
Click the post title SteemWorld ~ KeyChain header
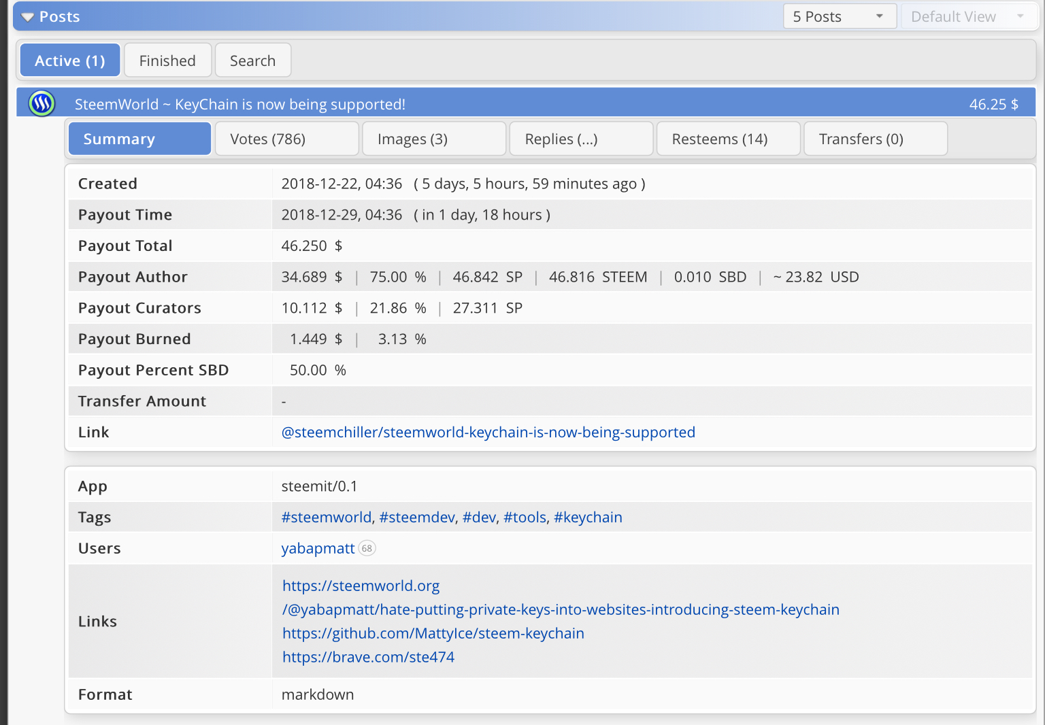pyautogui.click(x=240, y=104)
